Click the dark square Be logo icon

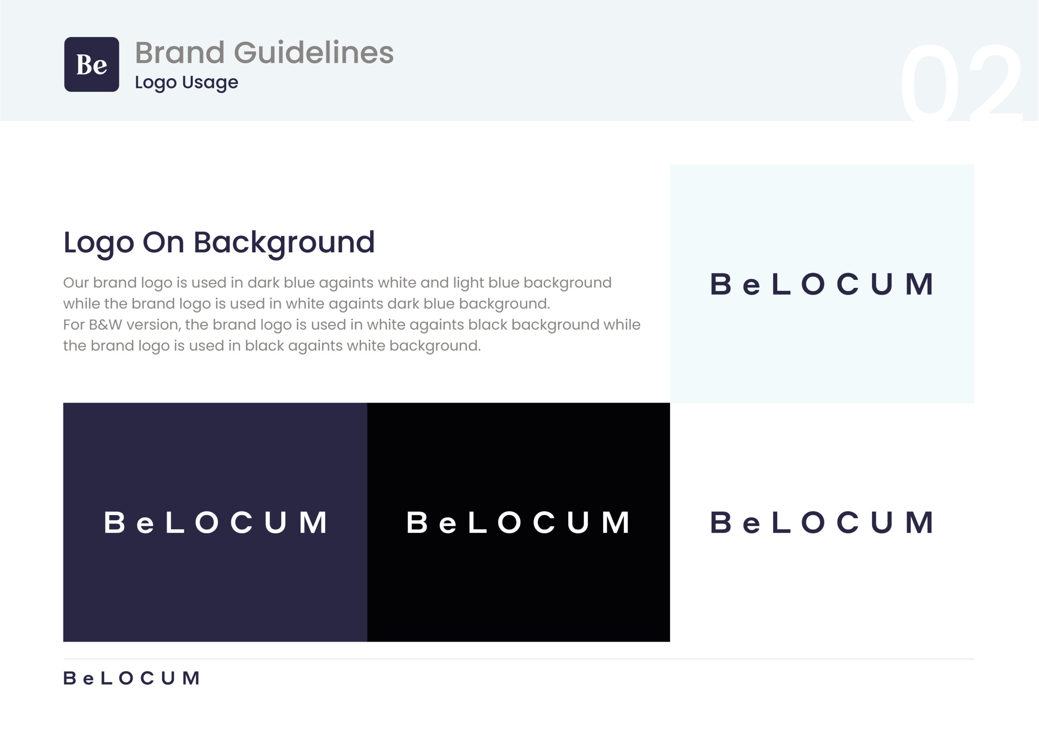coord(91,64)
